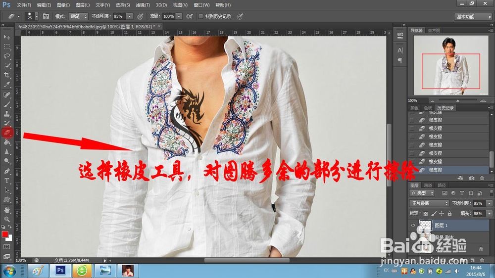Select the Dodge tool

click(6, 161)
